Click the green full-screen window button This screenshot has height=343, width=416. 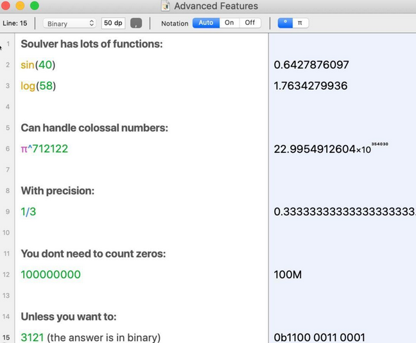point(35,6)
